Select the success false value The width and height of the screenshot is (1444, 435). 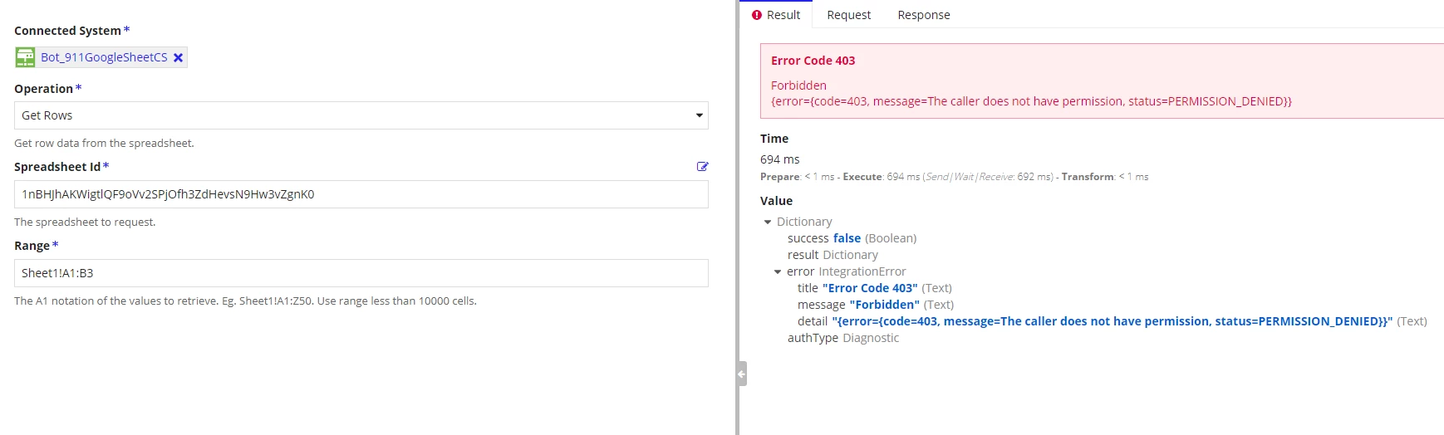pyautogui.click(x=847, y=238)
